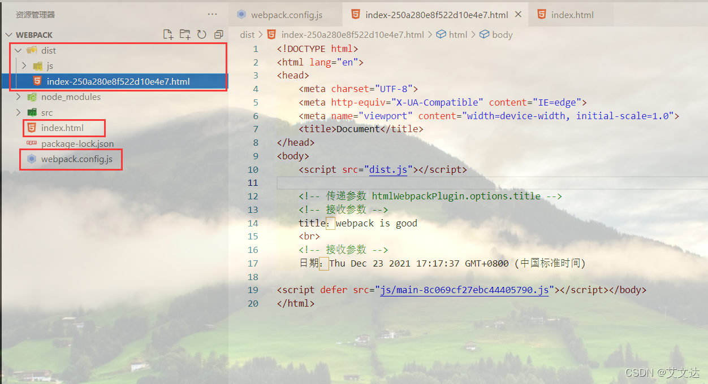
Task: Click HTML5 icon in the breadcrumb
Action: (x=271, y=34)
